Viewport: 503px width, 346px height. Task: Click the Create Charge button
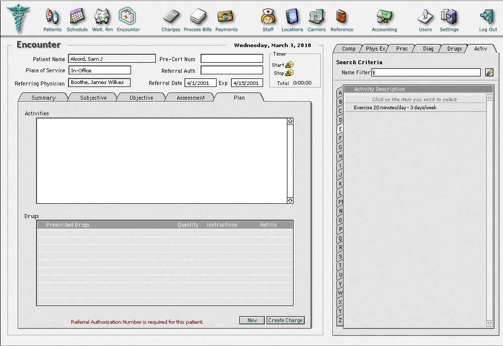285,320
